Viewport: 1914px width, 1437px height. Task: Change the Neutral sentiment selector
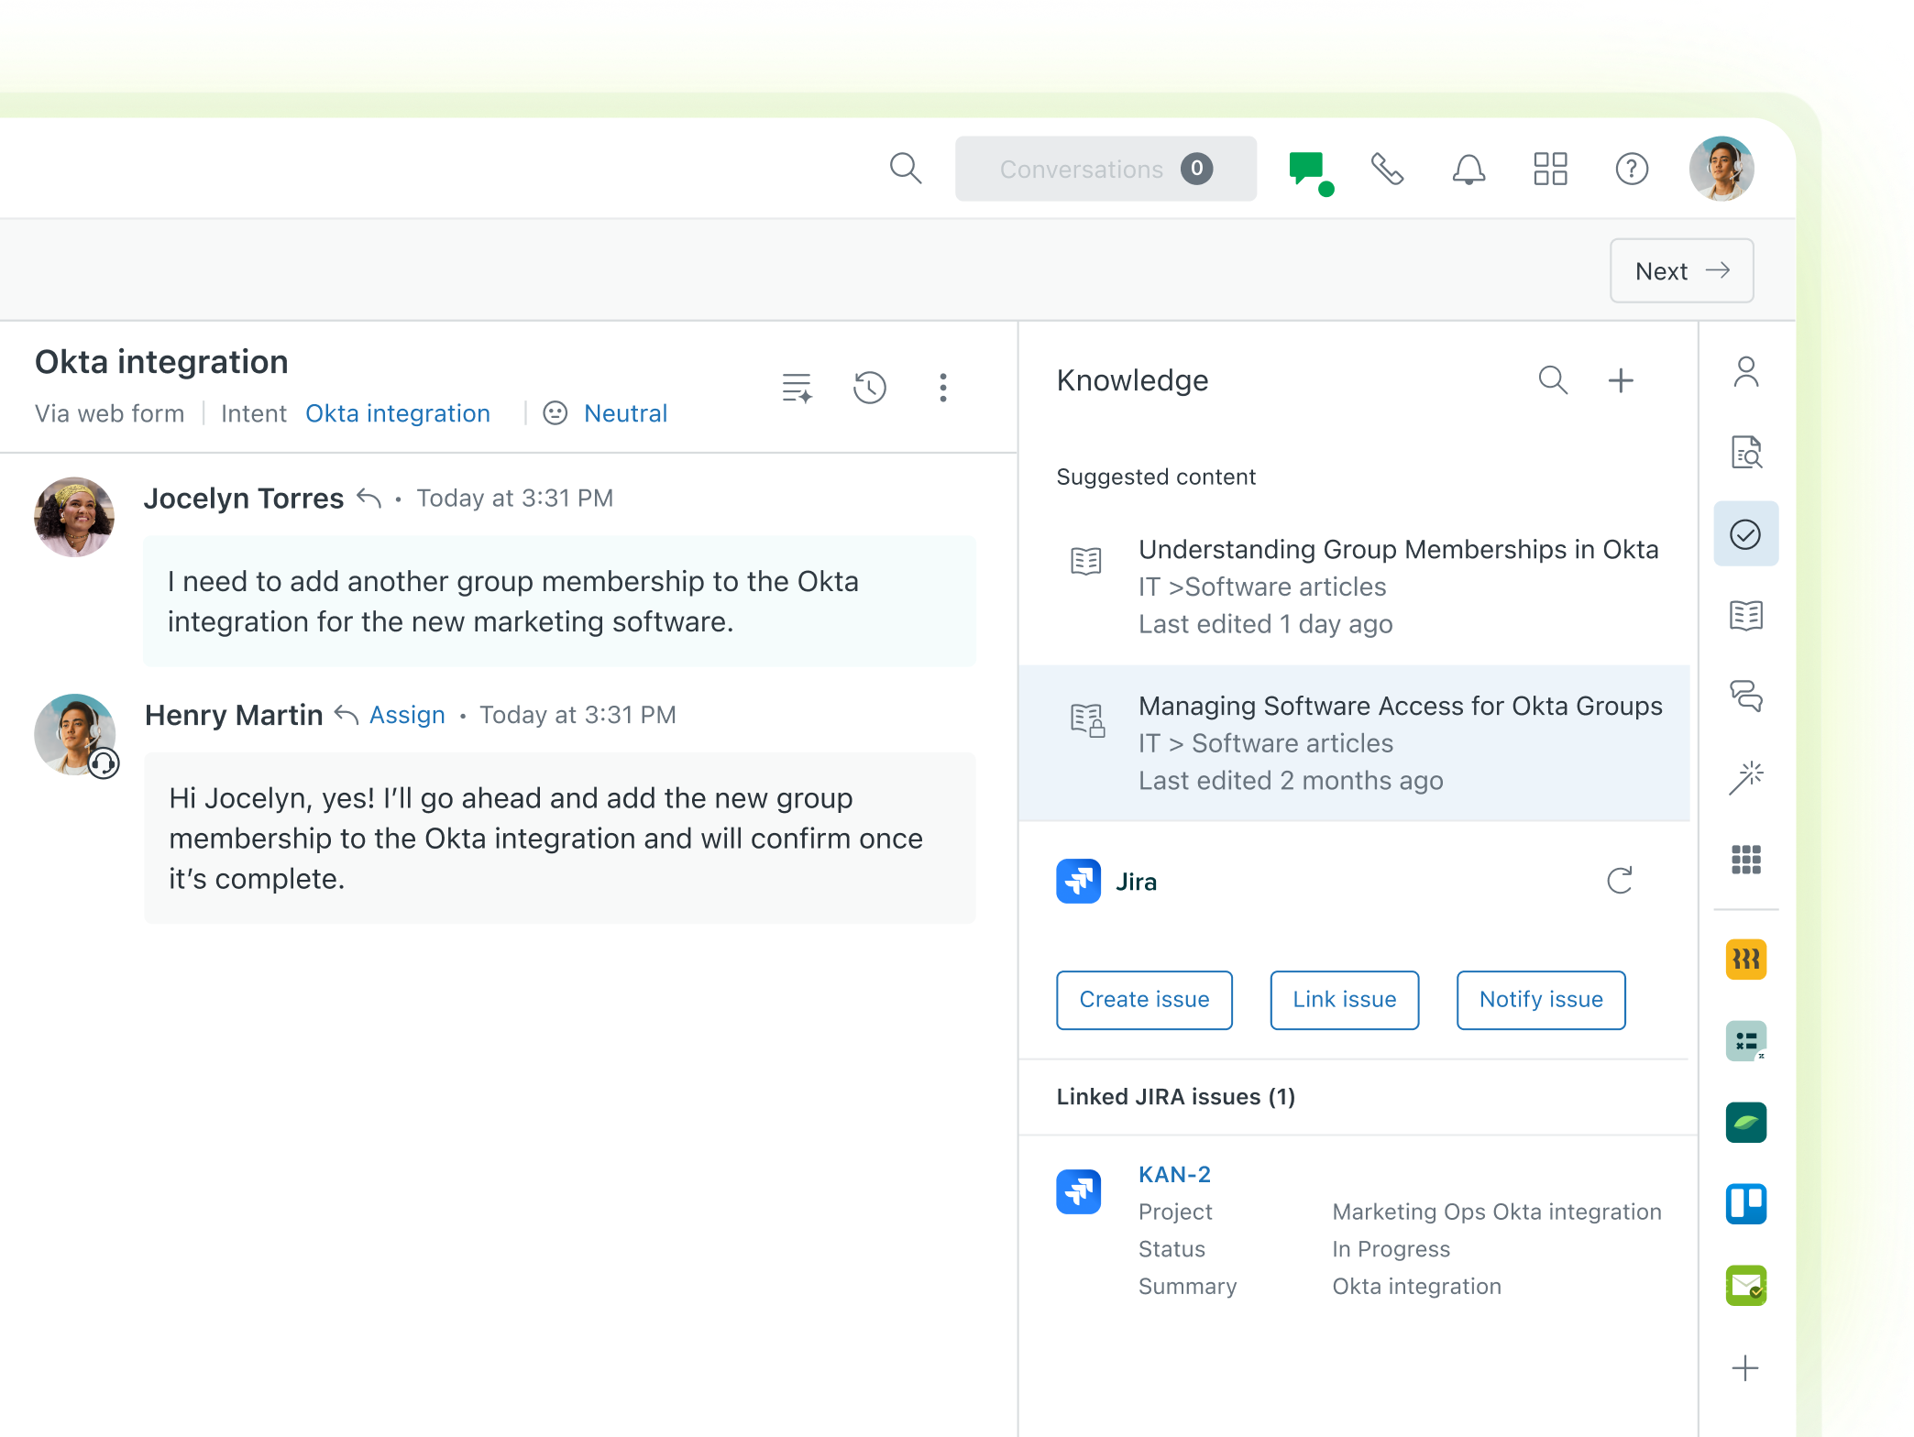pos(625,413)
